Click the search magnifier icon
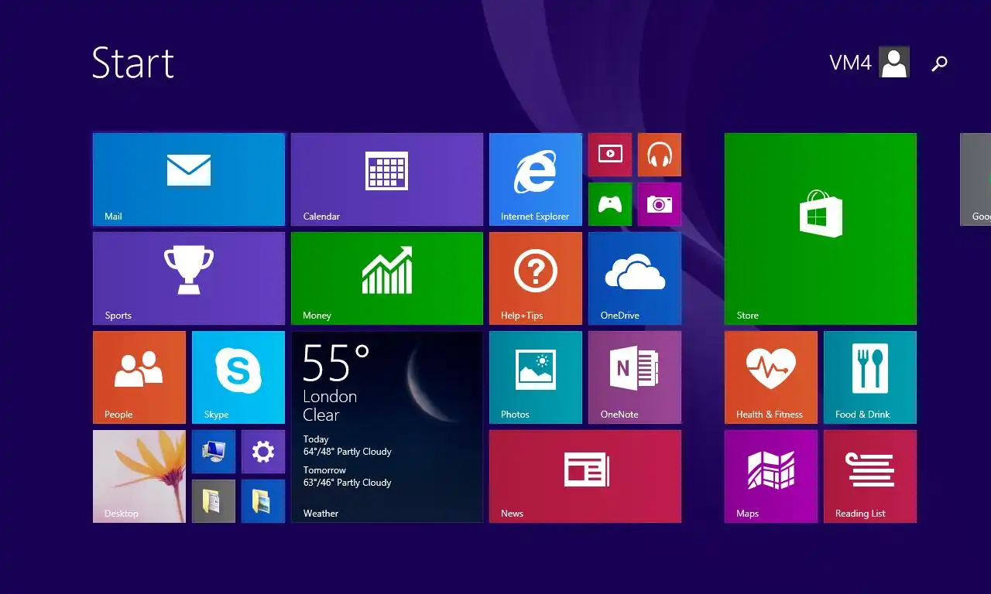Screen dimensions: 991x594 (939, 63)
